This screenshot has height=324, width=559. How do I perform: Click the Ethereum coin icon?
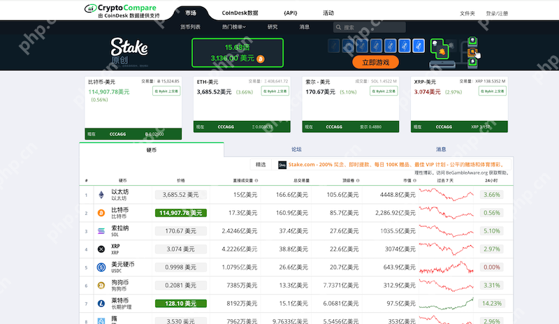(x=101, y=195)
